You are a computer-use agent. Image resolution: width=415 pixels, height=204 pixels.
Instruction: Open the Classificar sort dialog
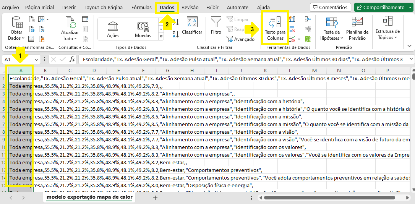click(x=192, y=26)
